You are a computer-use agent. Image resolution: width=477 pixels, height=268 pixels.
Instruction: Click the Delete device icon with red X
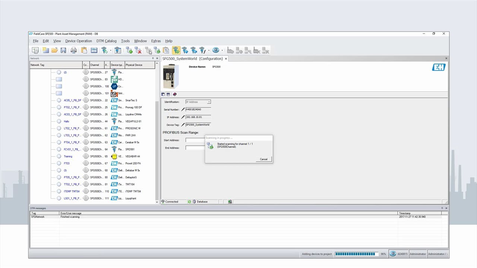[138, 50]
